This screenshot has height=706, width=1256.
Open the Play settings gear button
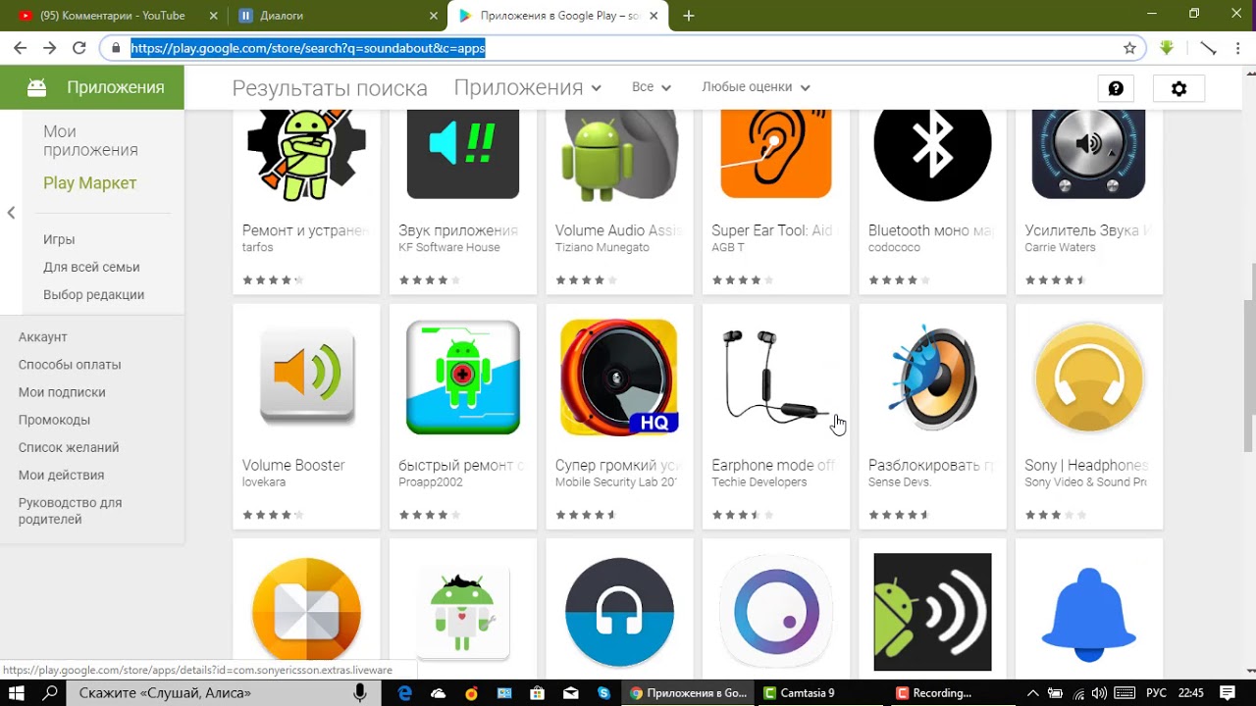(1178, 88)
